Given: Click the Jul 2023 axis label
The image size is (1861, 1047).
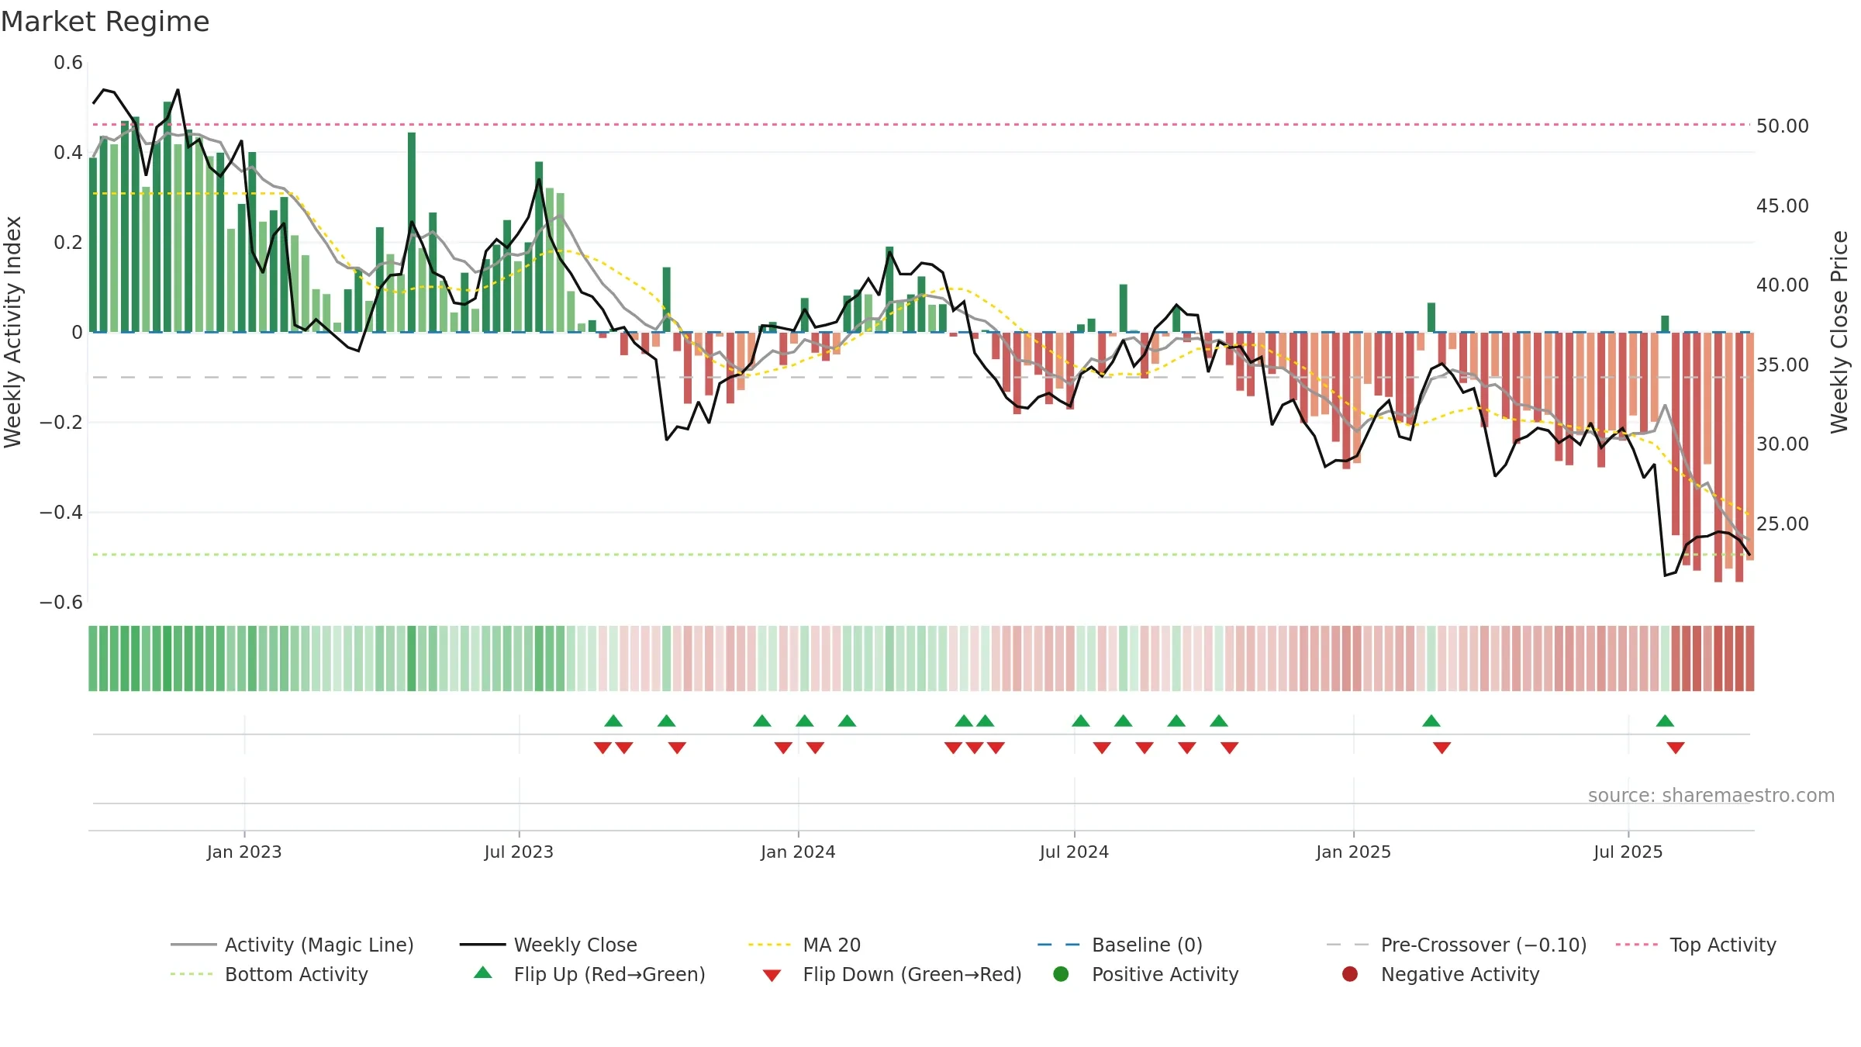Looking at the screenshot, I should tap(519, 852).
